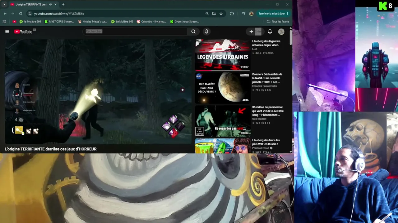Image resolution: width=398 pixels, height=223 pixels.
Task: Open the LEGENDES URBAINES video thumbnail
Action: pos(223,55)
